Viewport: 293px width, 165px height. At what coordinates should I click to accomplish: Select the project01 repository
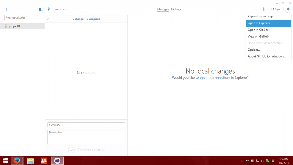(22, 26)
